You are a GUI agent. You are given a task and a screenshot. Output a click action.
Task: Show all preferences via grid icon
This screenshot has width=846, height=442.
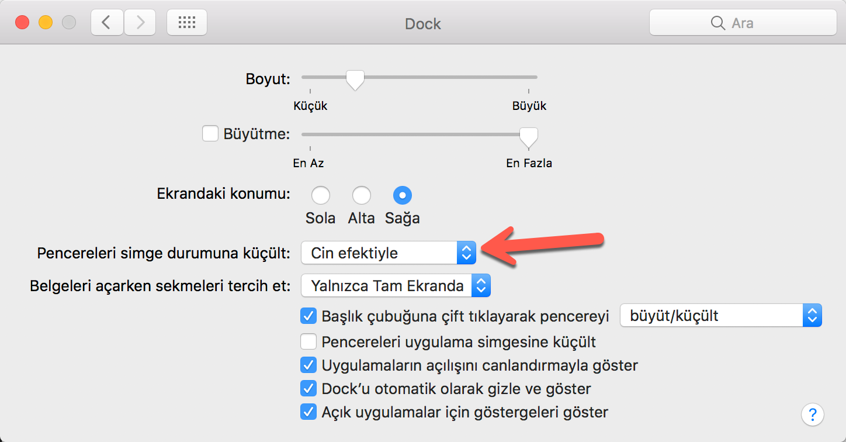pyautogui.click(x=186, y=23)
